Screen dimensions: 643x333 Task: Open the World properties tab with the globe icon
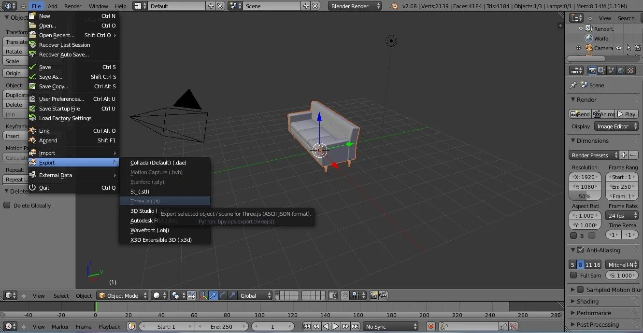click(621, 70)
